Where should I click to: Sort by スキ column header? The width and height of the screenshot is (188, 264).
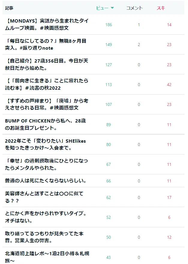coord(161,8)
